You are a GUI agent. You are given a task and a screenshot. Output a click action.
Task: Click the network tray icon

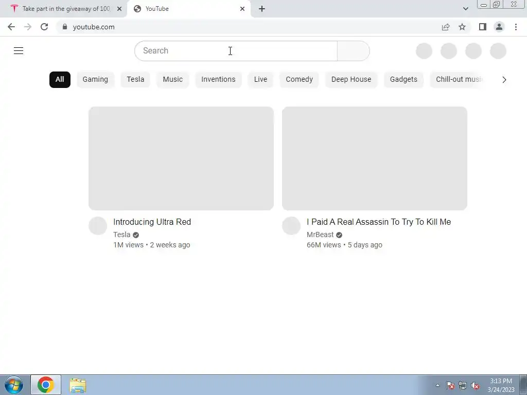463,385
